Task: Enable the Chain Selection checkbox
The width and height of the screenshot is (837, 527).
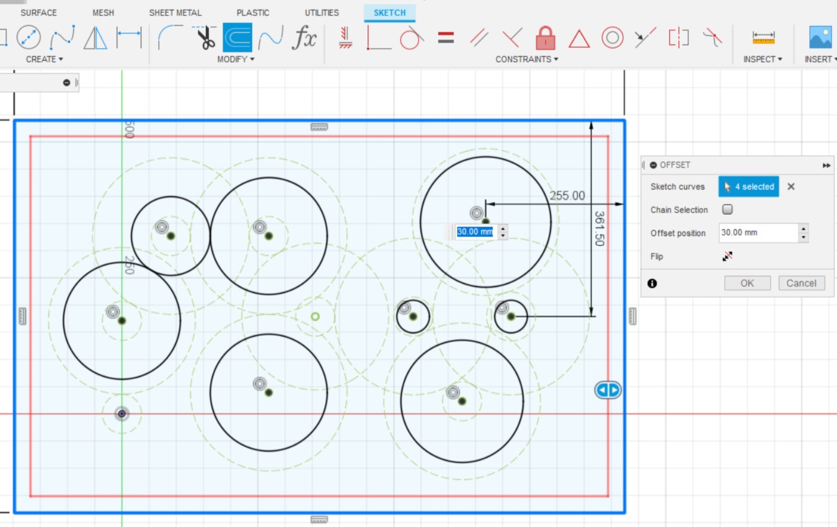Action: pyautogui.click(x=727, y=210)
